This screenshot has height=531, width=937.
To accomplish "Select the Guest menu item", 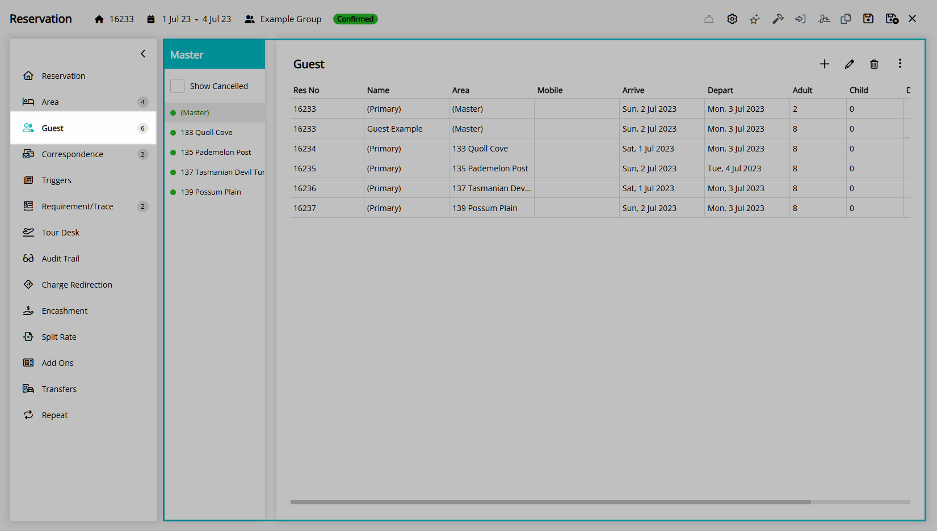I will tap(83, 128).
